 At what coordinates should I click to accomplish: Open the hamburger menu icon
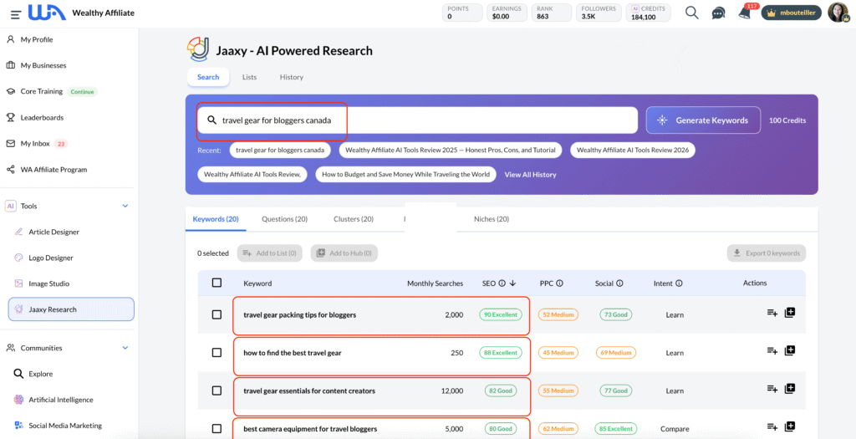tap(16, 13)
